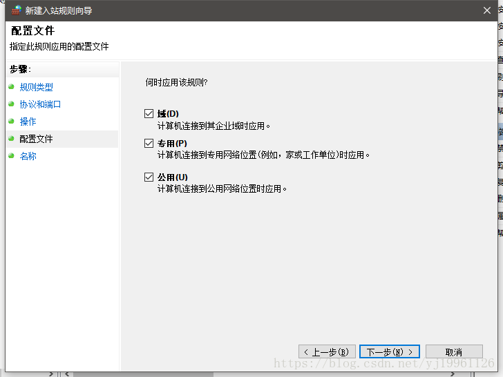The width and height of the screenshot is (503, 377).
Task: Go back with 上一步(B) button
Action: click(x=327, y=351)
